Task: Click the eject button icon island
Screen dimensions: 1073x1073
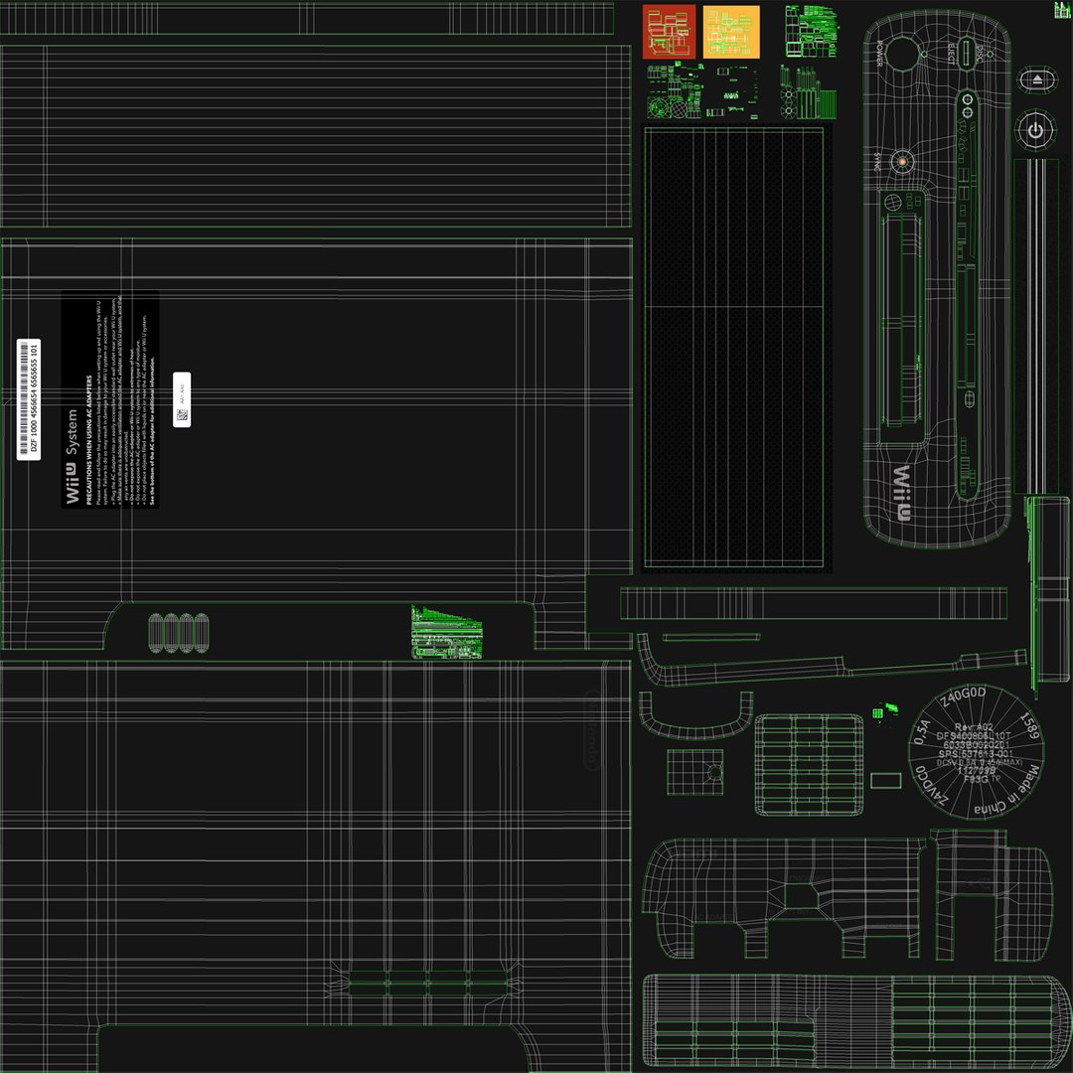Action: point(1037,80)
